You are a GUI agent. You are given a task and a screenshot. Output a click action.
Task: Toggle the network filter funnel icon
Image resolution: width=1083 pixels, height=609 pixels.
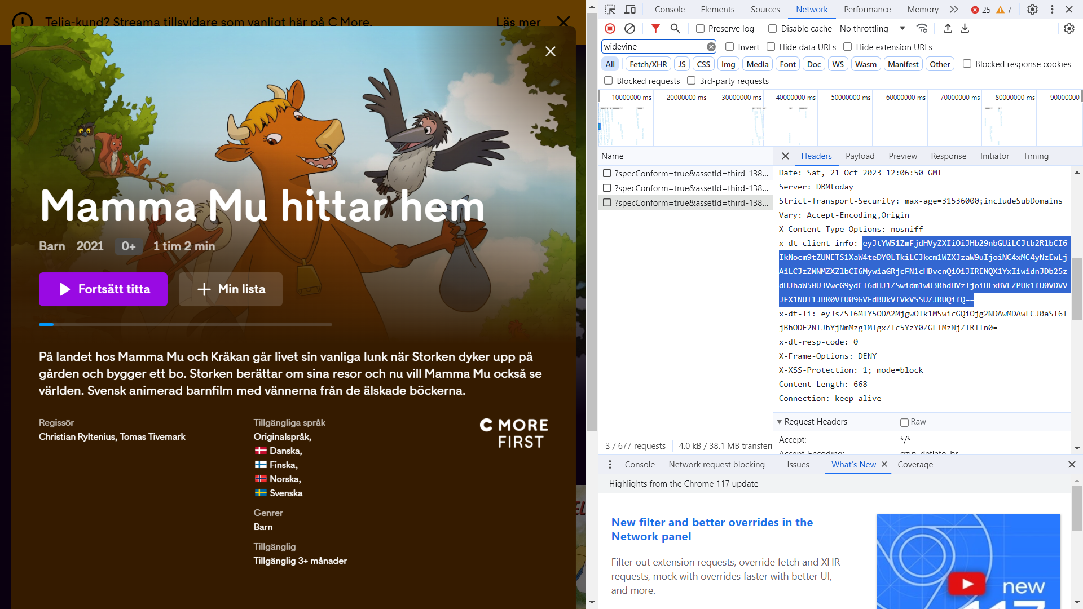tap(655, 28)
